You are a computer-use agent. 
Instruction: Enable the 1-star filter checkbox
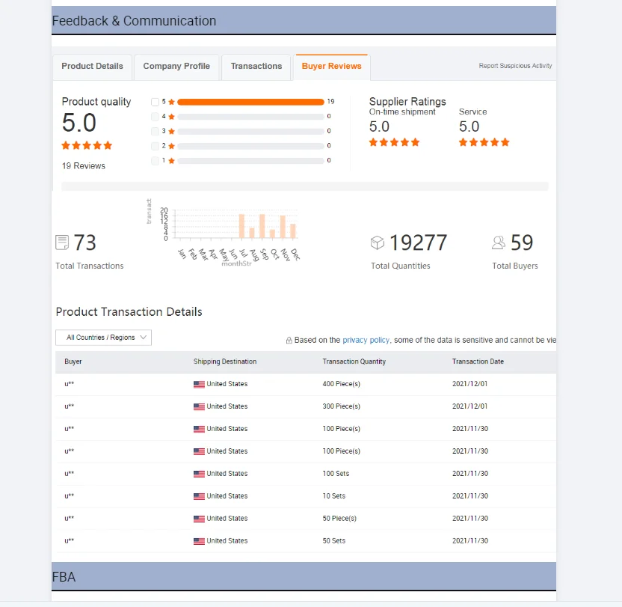pyautogui.click(x=155, y=161)
